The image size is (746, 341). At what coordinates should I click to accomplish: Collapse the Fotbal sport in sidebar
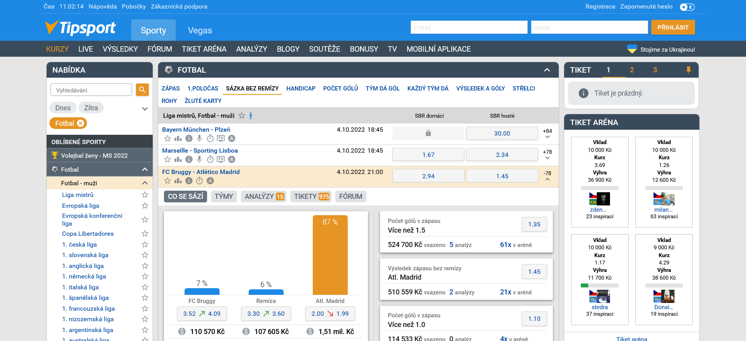coord(145,169)
